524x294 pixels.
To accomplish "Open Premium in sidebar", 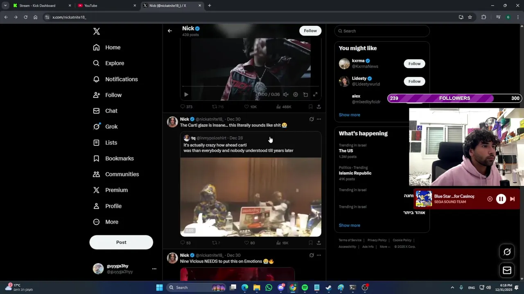I will tap(110, 190).
